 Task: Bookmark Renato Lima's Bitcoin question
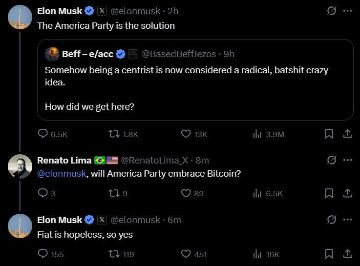click(329, 193)
